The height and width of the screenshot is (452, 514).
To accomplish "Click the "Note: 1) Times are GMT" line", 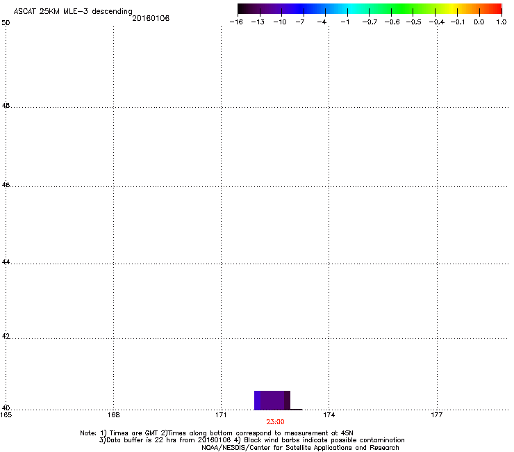I will [217, 433].
